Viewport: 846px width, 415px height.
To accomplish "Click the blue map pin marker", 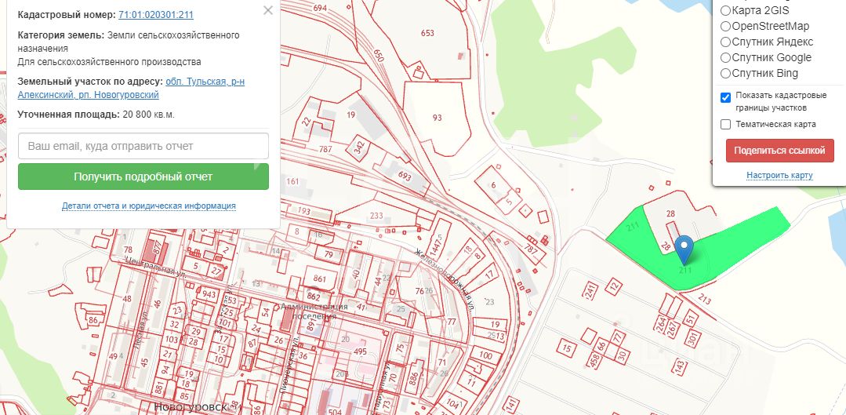I will coord(684,250).
